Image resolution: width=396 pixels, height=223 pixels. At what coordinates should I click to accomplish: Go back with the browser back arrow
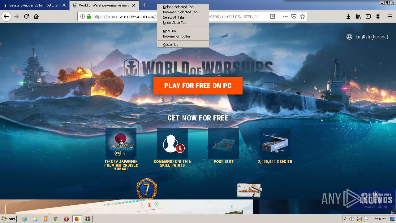[x=6, y=16]
